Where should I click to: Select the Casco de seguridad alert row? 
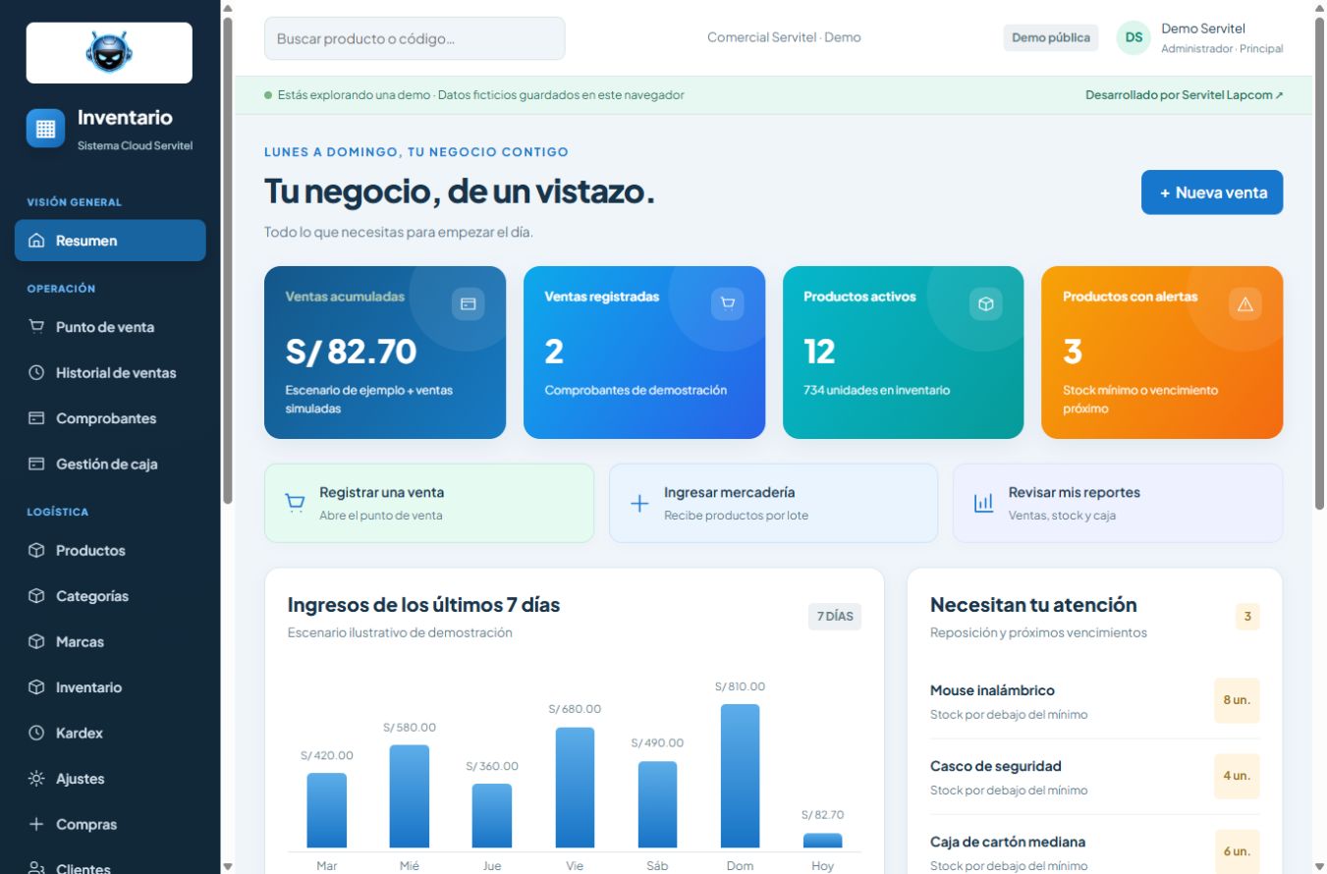1095,777
